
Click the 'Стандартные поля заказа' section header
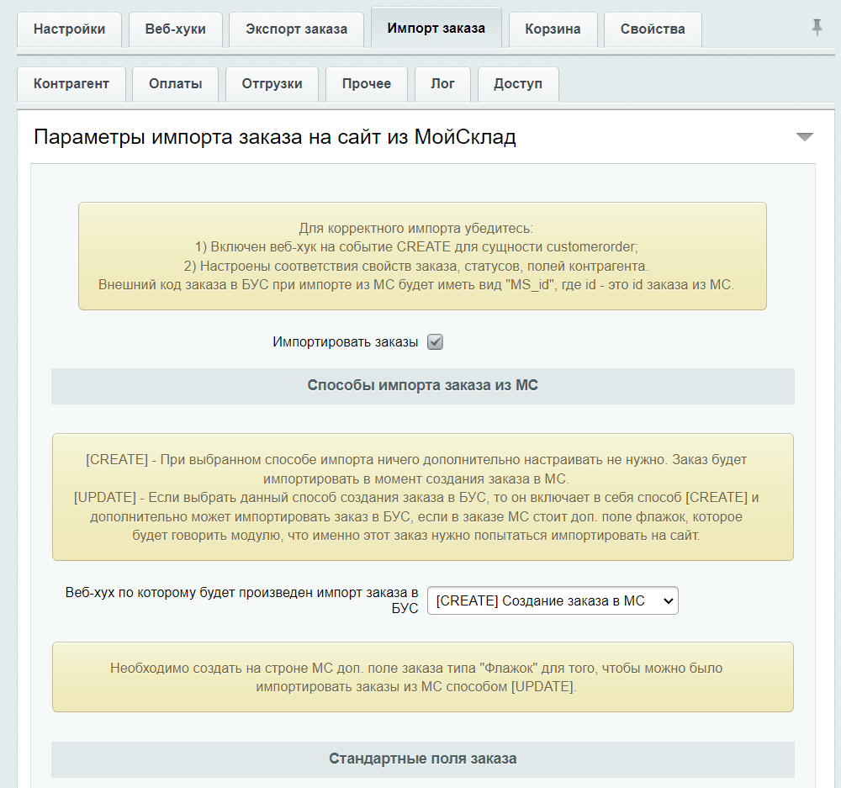(422, 759)
